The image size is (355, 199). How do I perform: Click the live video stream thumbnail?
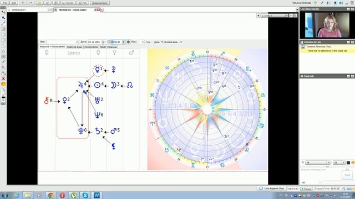[327, 25]
